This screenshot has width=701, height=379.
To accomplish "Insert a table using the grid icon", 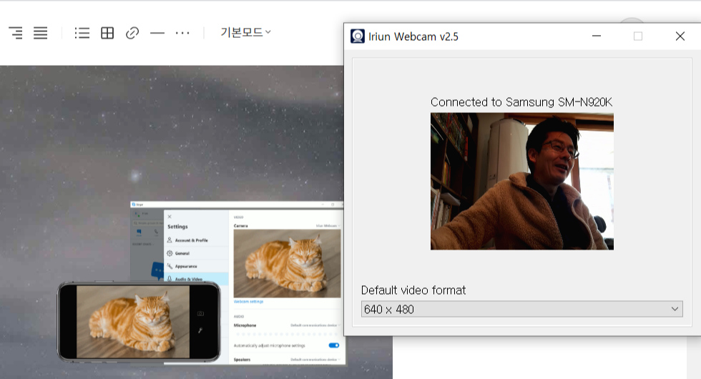I will pos(107,33).
